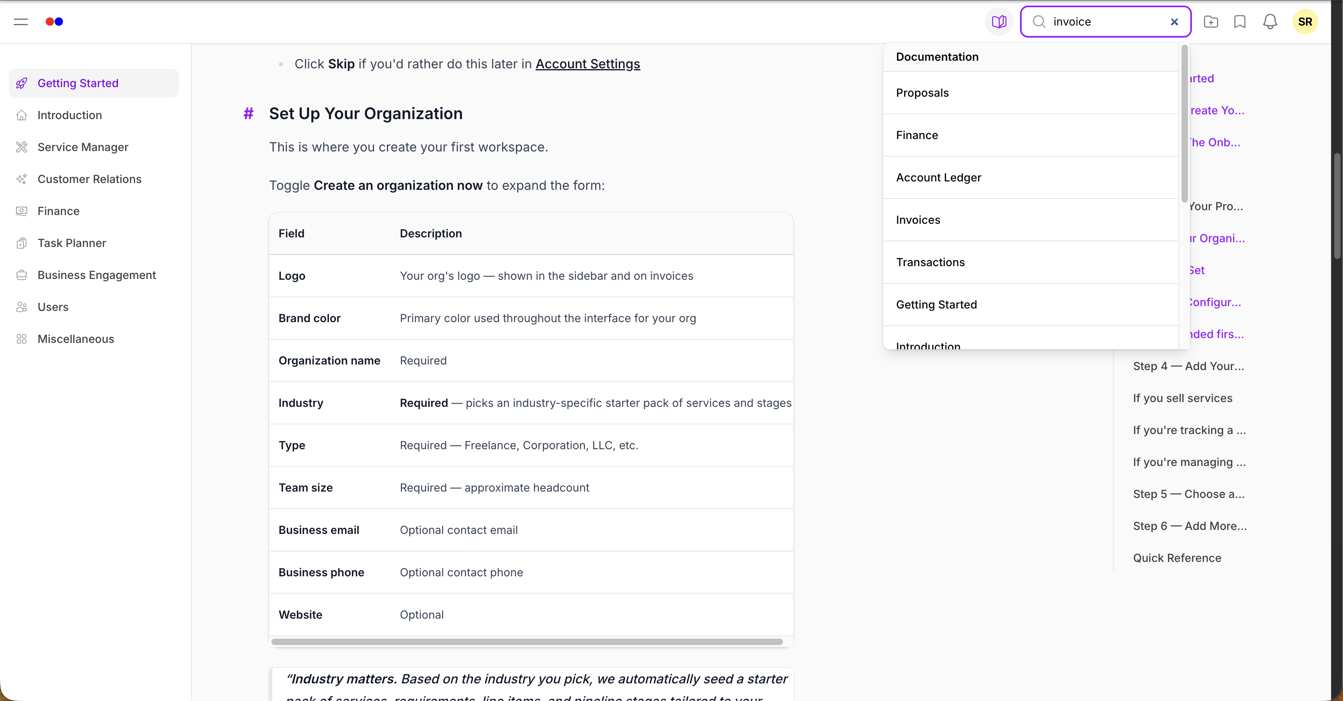
Task: Open Getting Started in the sidebar
Action: pos(94,84)
